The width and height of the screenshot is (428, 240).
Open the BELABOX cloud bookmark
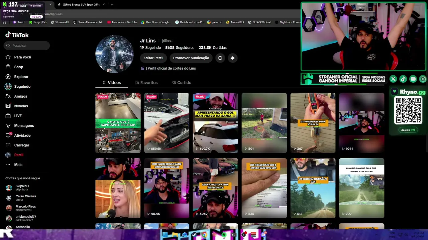tap(259, 22)
